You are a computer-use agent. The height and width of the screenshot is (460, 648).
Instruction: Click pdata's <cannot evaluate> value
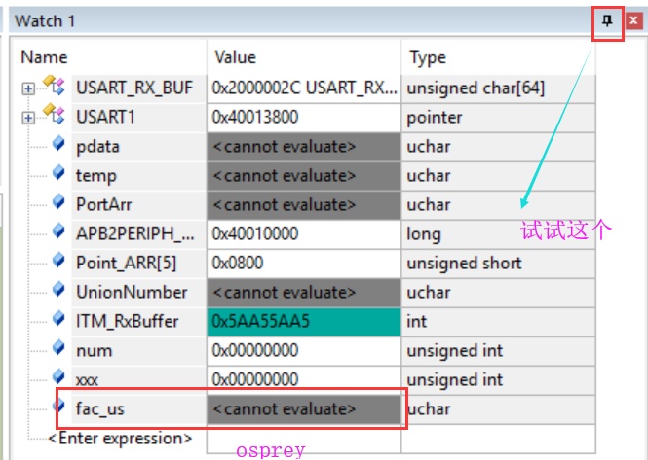[304, 147]
